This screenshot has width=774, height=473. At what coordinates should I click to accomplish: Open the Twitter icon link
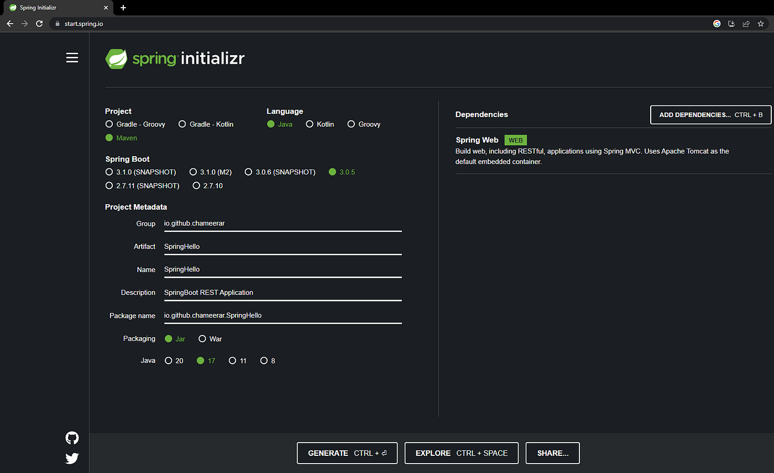72,458
